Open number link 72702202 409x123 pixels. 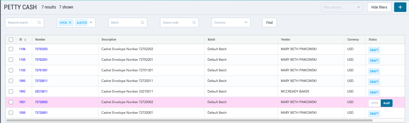pyautogui.click(x=41, y=49)
